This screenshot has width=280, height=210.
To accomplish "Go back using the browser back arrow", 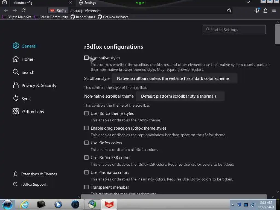I will [x=6, y=11].
